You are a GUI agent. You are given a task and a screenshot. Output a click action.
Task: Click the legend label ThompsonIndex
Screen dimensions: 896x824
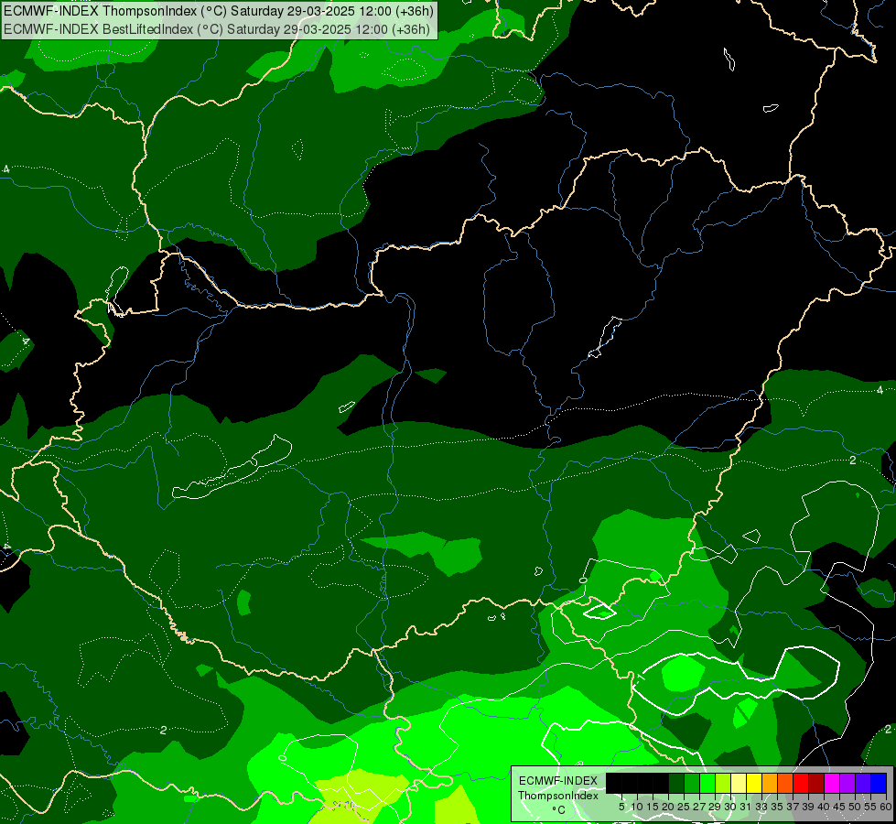[x=558, y=796]
